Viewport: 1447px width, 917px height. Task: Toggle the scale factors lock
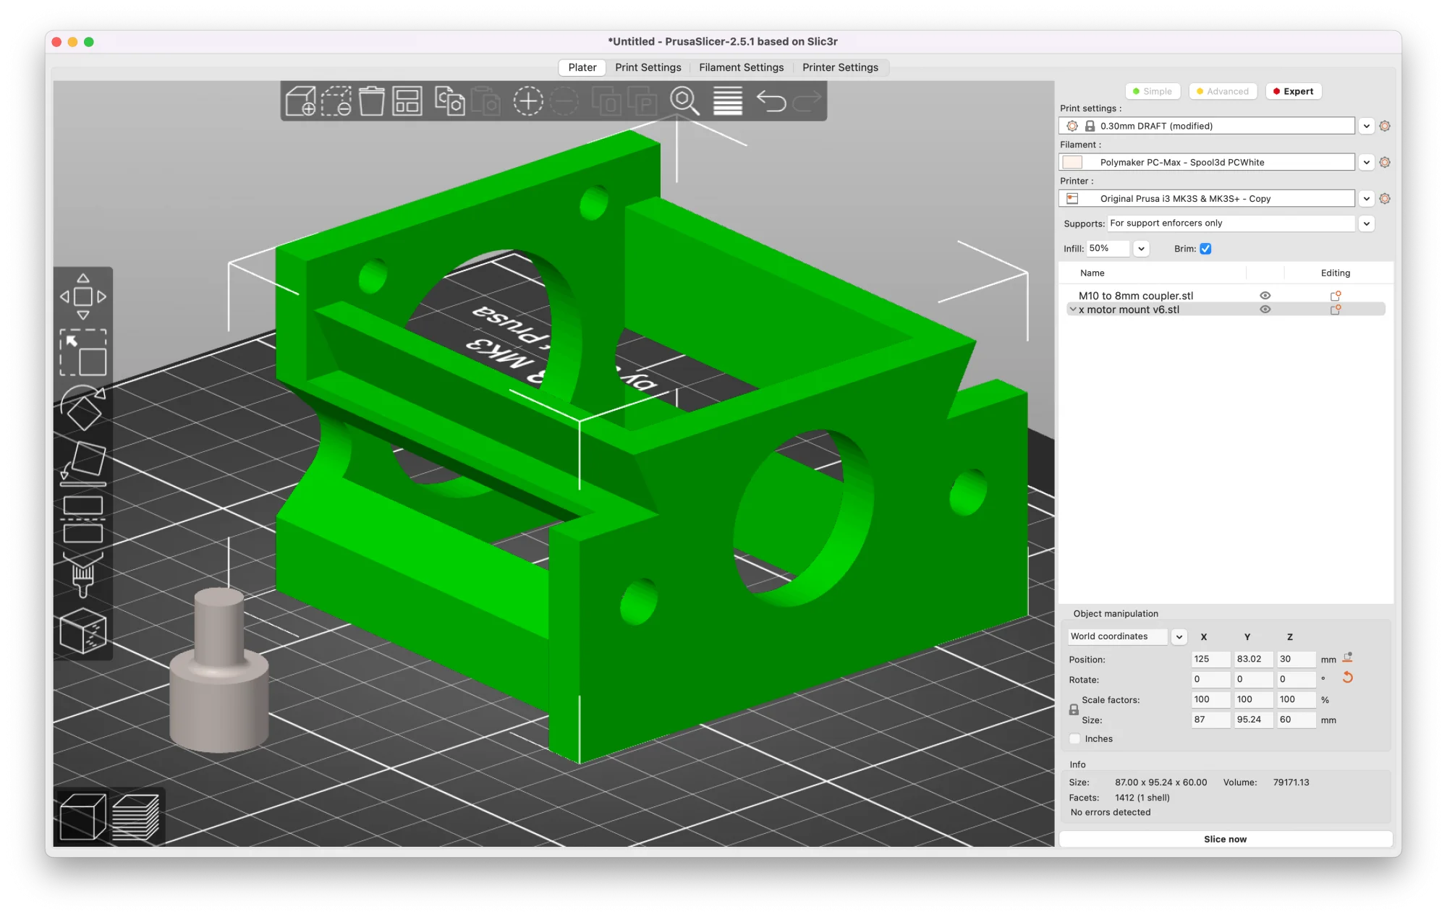point(1074,710)
